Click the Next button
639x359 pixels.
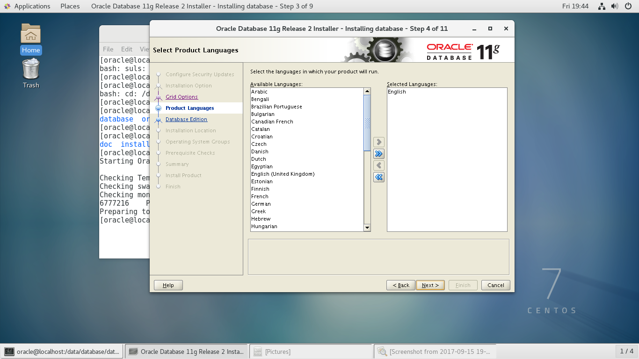pyautogui.click(x=430, y=285)
